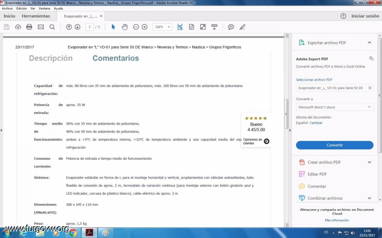
Task: Add a sticky note comment
Action: pos(231,27)
